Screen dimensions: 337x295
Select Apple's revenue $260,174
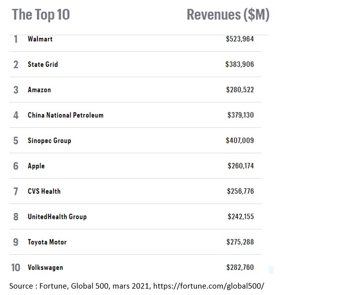point(241,166)
